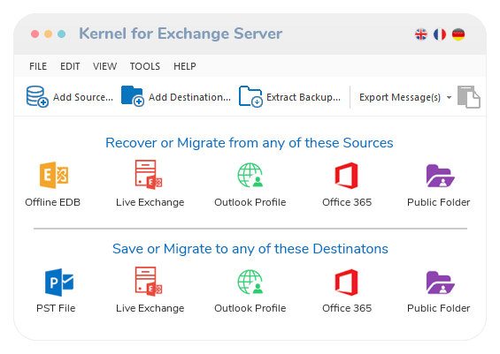Switch language with the German flag

[458, 34]
